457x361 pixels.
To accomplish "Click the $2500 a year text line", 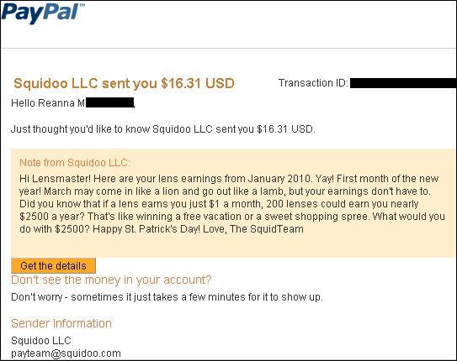I will pos(232,217).
